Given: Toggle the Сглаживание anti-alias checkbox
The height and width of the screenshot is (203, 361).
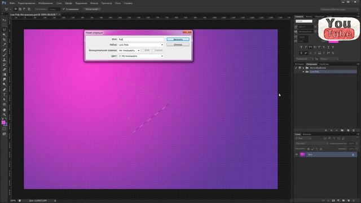Looking at the screenshot, I should tap(64, 9).
